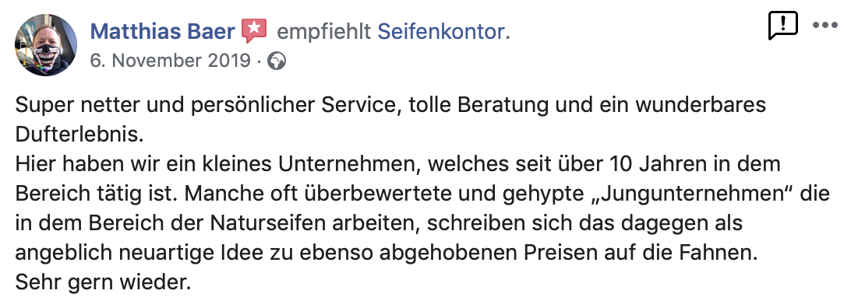Viewport: 851px width, 308px height.
Task: Click the sentence starting "Super netter und persönlicher"
Action: click(x=390, y=106)
